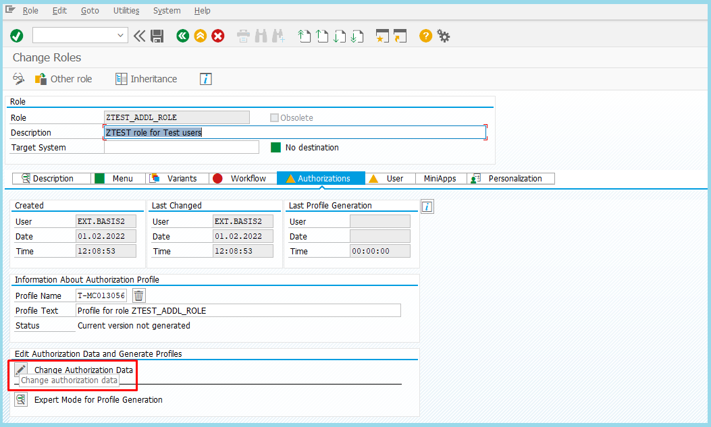711x427 pixels.
Task: Switch to the User tab
Action: tap(390, 179)
